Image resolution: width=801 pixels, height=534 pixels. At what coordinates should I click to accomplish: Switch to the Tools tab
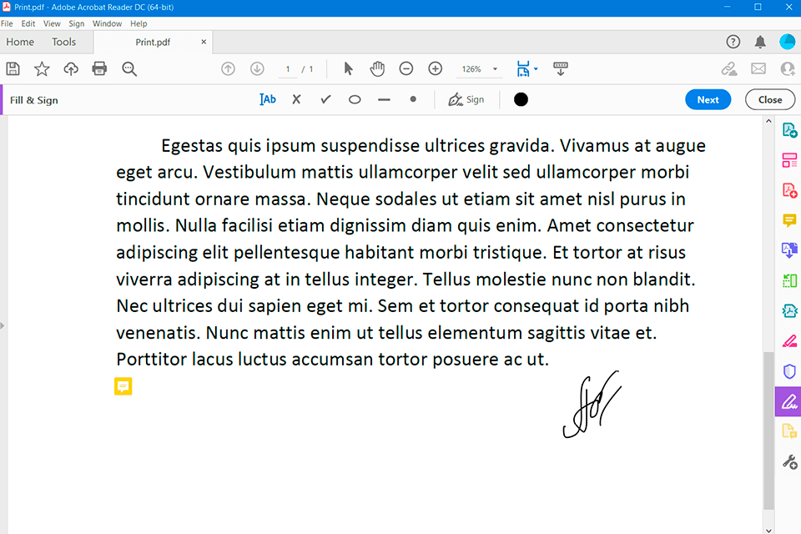[x=64, y=42]
